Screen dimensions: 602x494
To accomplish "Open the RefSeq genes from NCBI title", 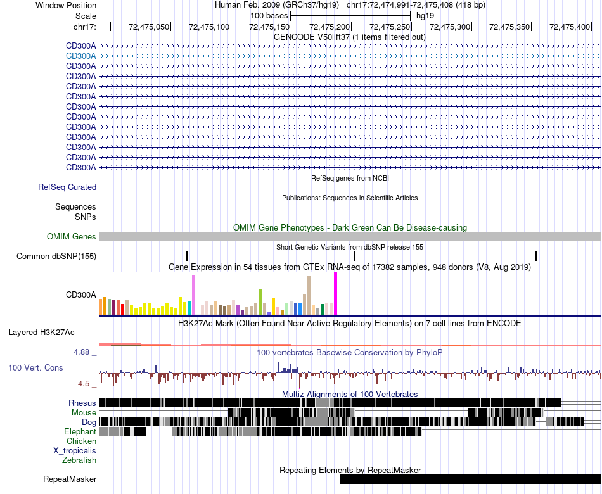I will click(x=350, y=178).
